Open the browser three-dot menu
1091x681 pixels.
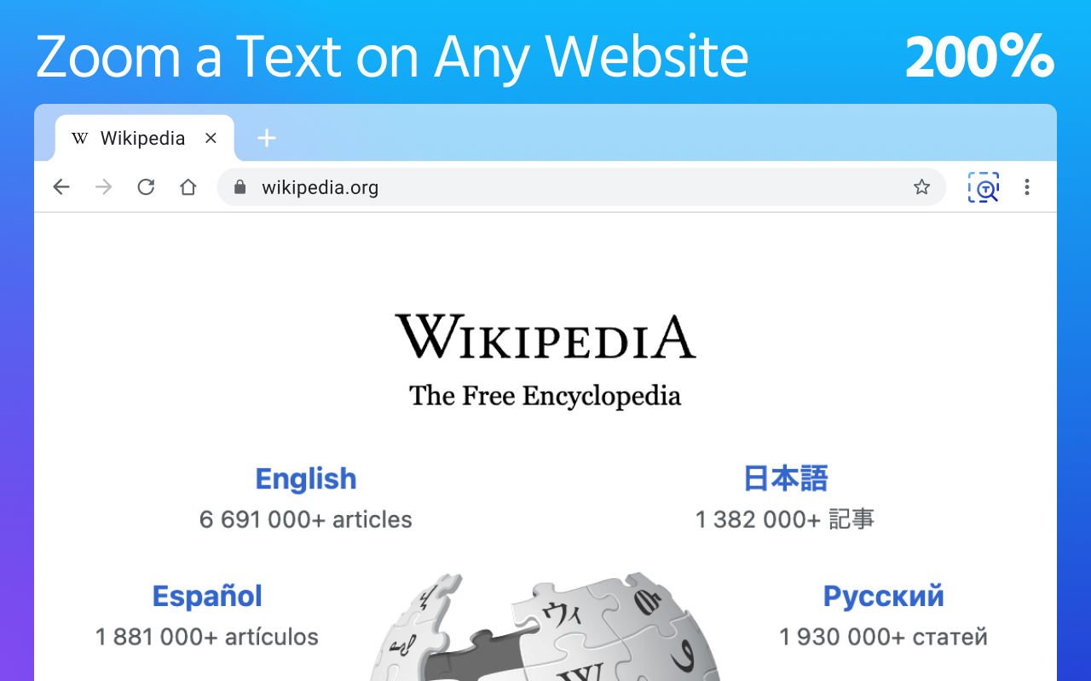coord(1027,187)
